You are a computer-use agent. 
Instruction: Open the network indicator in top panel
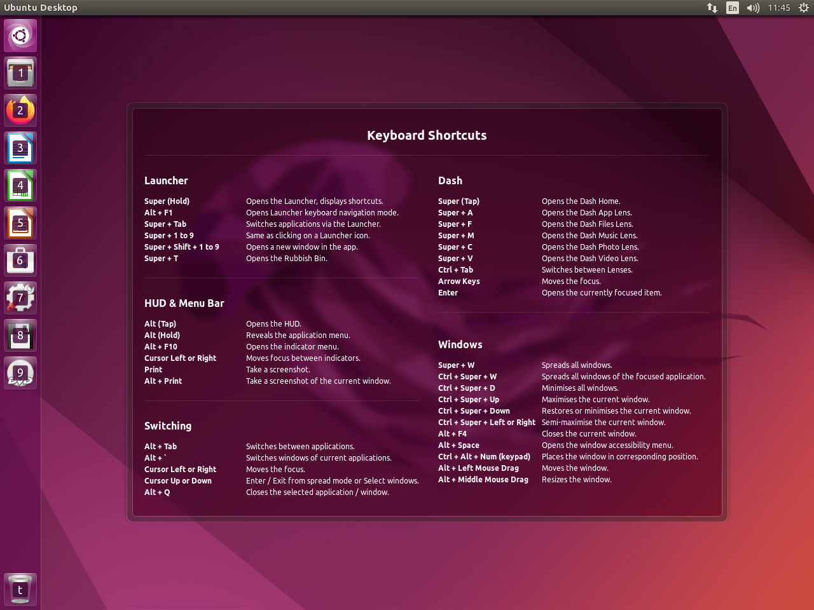[712, 8]
